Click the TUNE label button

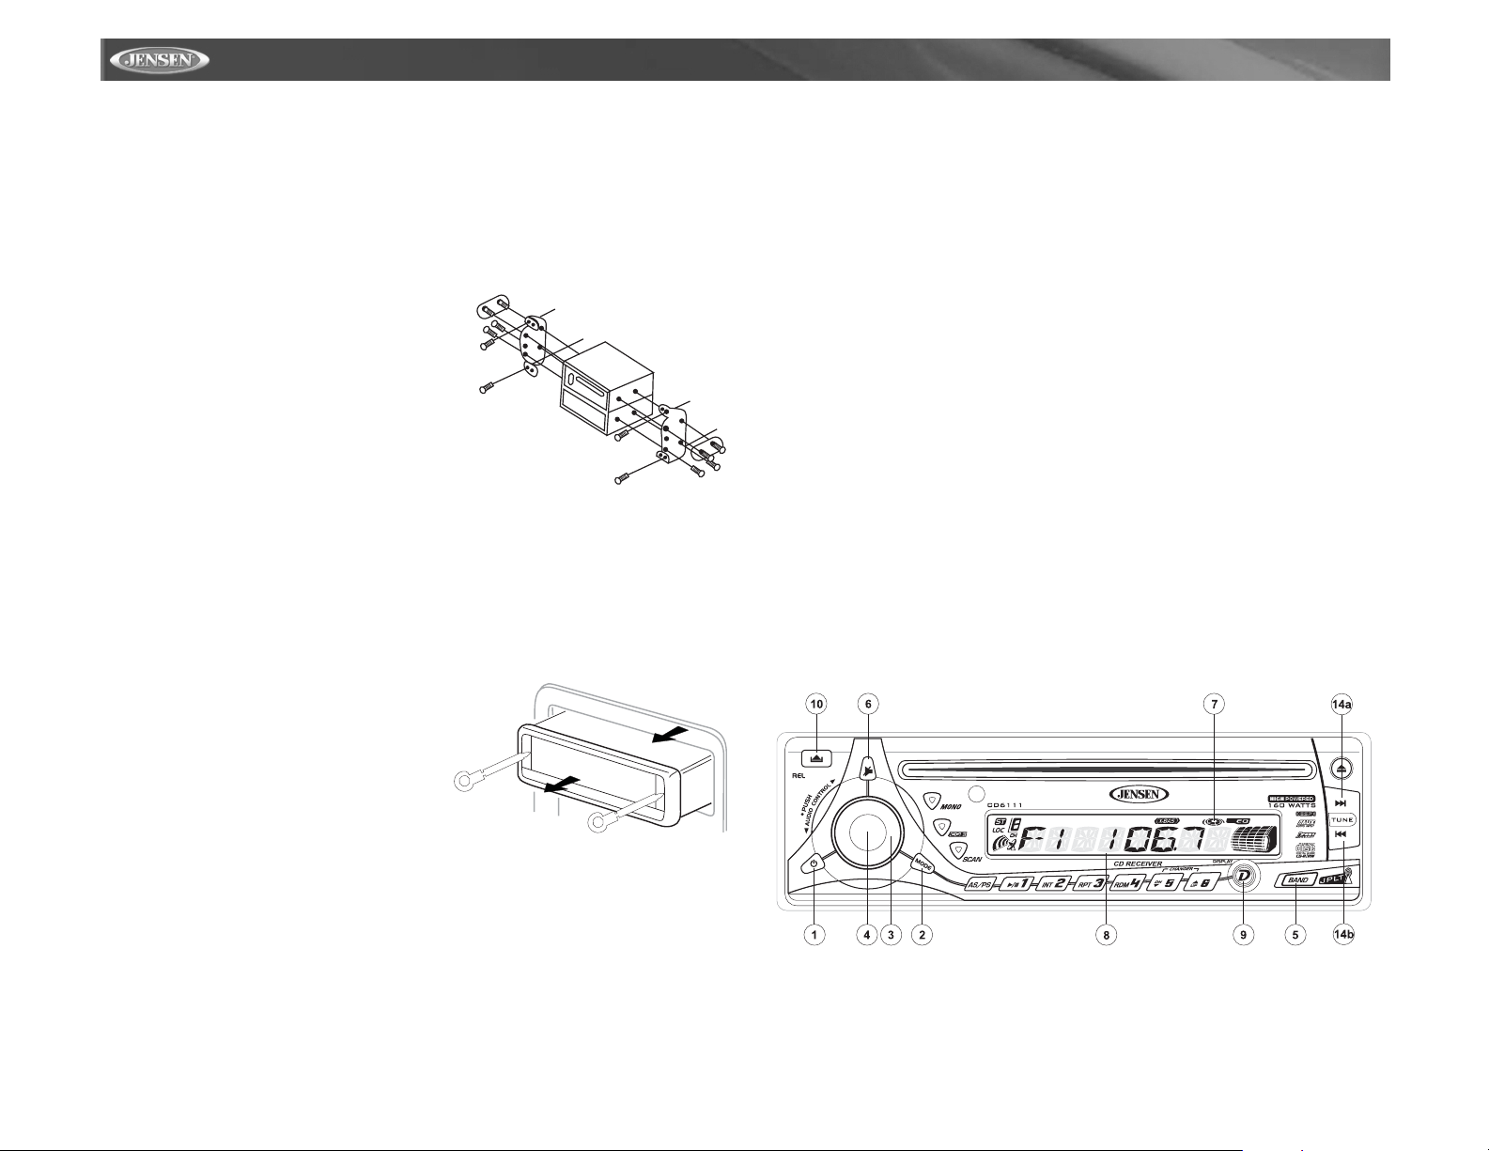point(1342,820)
